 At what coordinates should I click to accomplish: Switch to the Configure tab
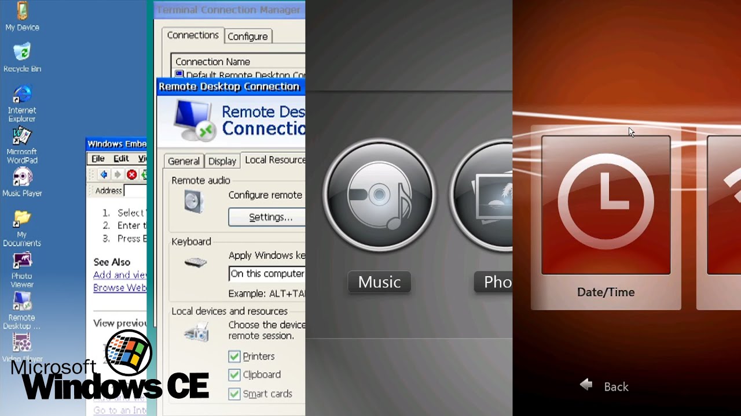pos(247,36)
